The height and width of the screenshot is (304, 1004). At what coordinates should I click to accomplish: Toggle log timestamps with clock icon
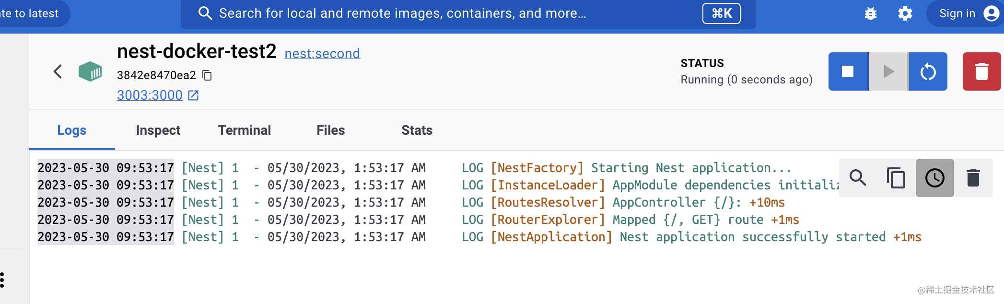934,178
